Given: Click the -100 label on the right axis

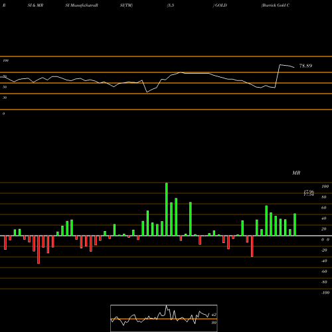Looking at the screenshot, I should [325, 293].
